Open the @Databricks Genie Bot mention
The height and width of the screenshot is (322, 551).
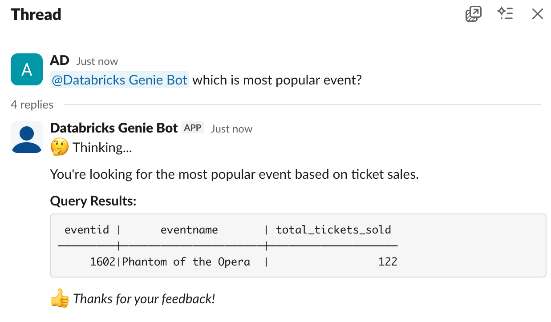pyautogui.click(x=120, y=80)
